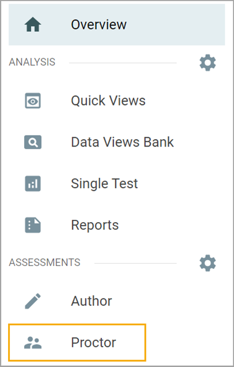The width and height of the screenshot is (234, 367).
Task: Select the Overview menu label
Action: (99, 25)
